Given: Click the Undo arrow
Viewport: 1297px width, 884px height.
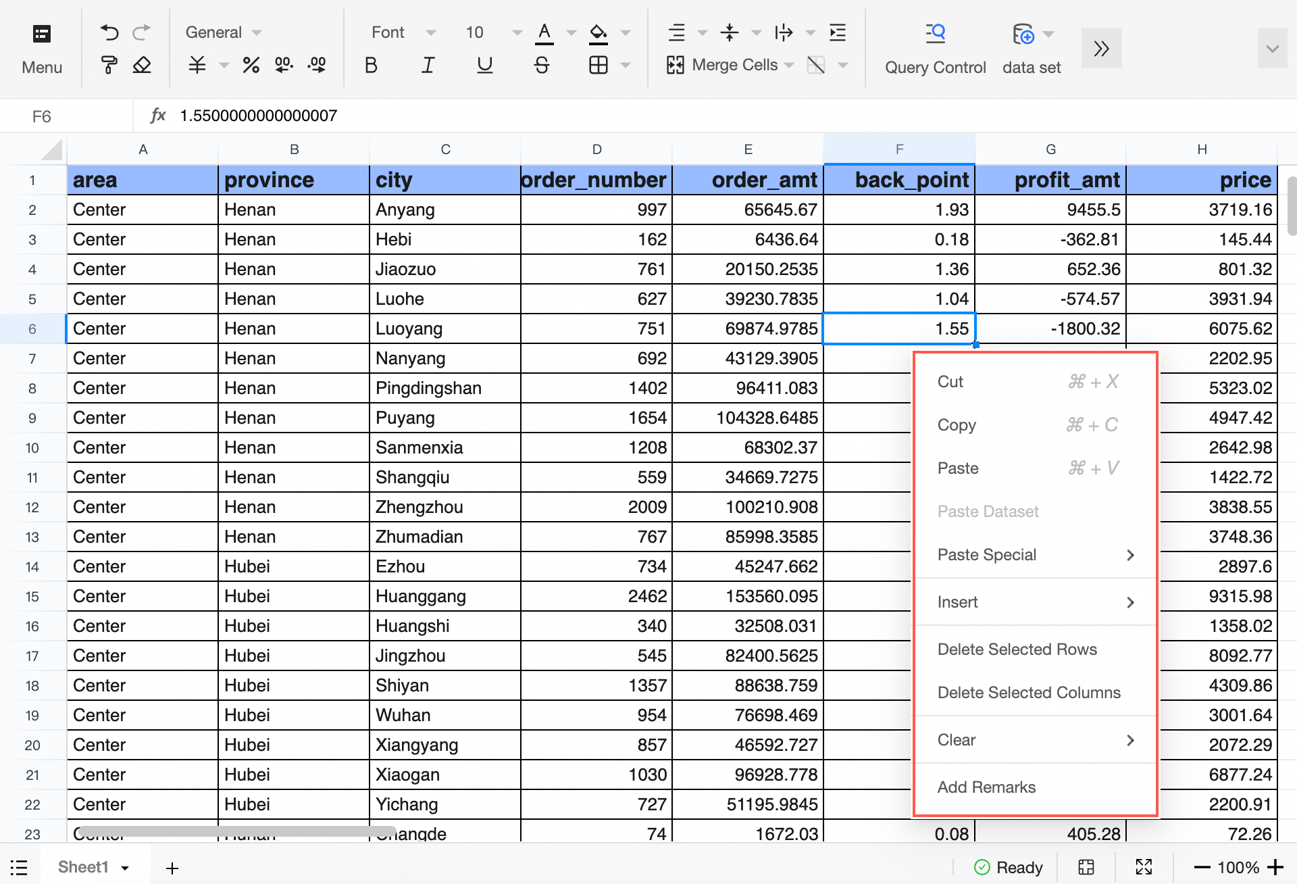Looking at the screenshot, I should (x=109, y=32).
